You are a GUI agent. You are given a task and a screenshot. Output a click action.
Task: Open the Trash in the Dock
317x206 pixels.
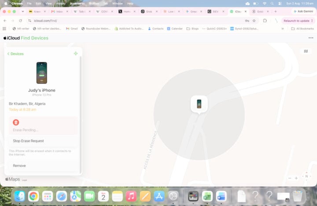click(x=297, y=196)
